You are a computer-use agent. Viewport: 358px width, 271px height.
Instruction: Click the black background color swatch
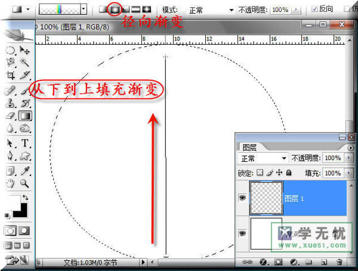tap(21, 211)
